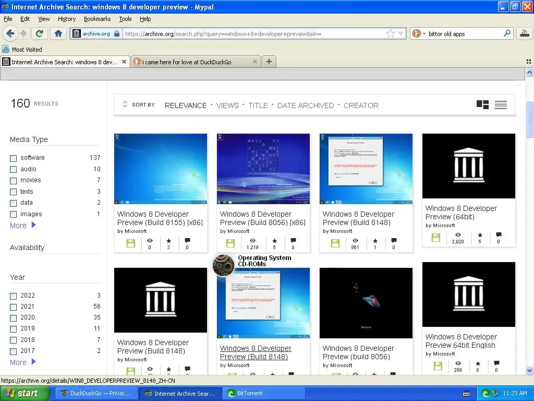The height and width of the screenshot is (401, 534).
Task: Check the data media type box
Action: point(13,203)
